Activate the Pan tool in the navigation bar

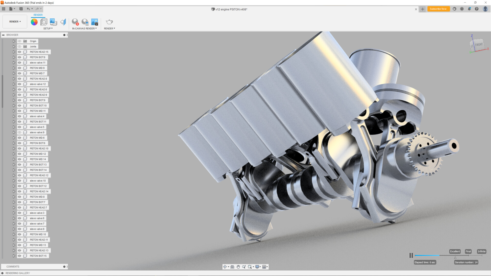[238, 267]
